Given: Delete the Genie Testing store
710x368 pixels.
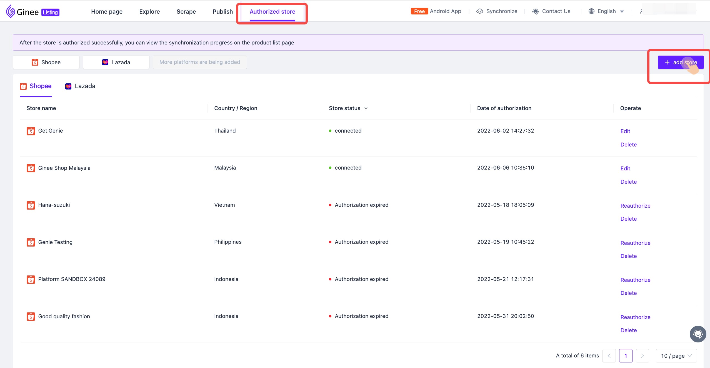Looking at the screenshot, I should [x=629, y=256].
